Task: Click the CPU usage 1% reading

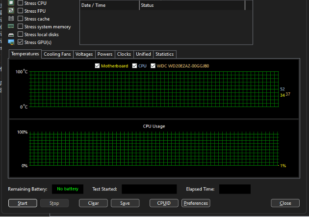Action: pos(283,166)
